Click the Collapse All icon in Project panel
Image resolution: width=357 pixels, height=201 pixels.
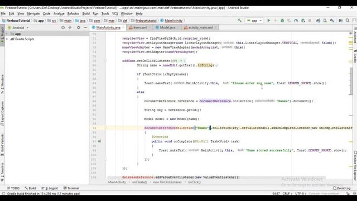pos(70,27)
